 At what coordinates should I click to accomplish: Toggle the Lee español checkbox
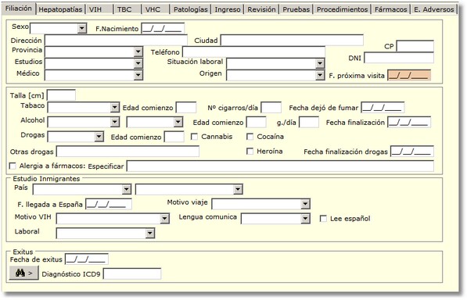[323, 219]
